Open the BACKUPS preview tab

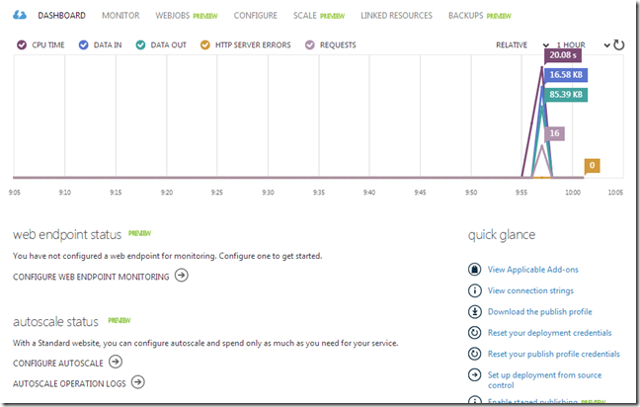[480, 16]
